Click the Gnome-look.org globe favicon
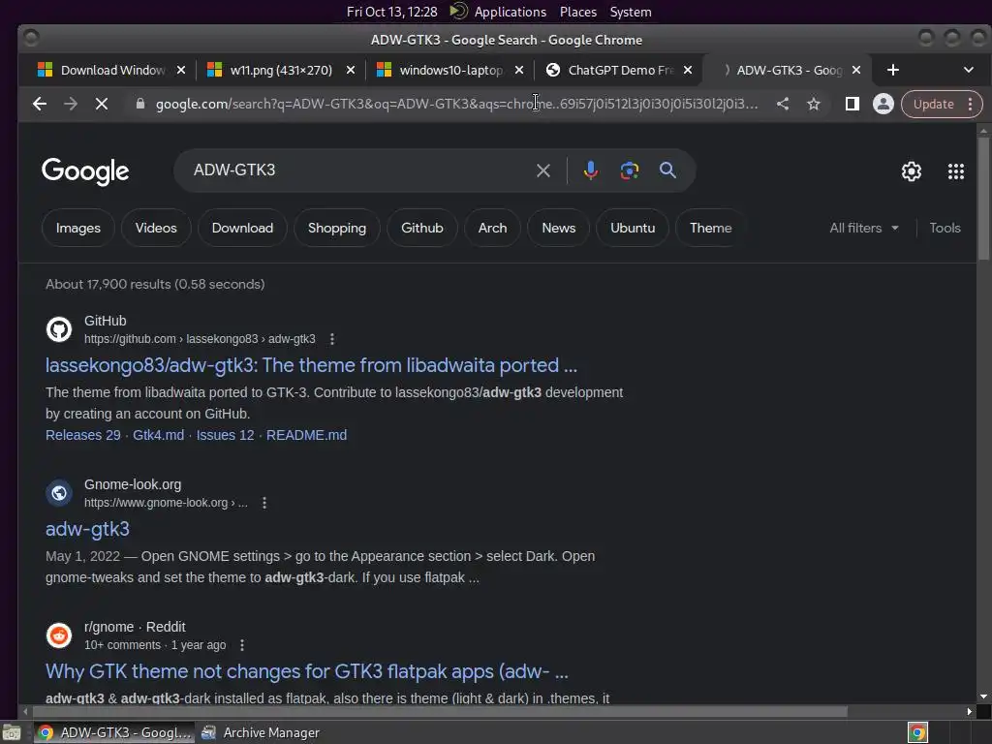 click(59, 493)
